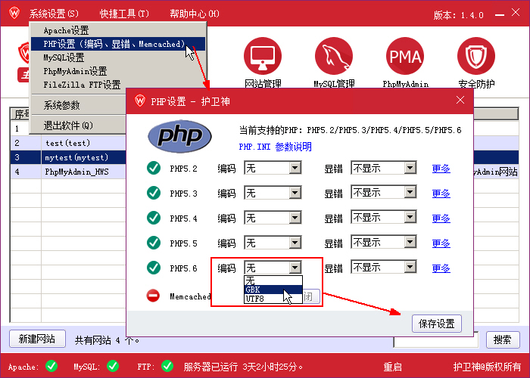This screenshot has height=378, width=530.
Task: Click the 新建网站 button
Action: coord(37,339)
